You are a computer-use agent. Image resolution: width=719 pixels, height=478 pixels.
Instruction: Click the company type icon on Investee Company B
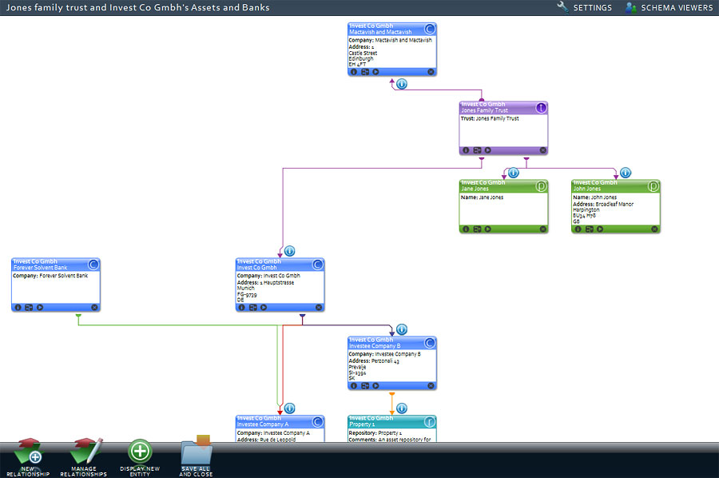pos(430,343)
